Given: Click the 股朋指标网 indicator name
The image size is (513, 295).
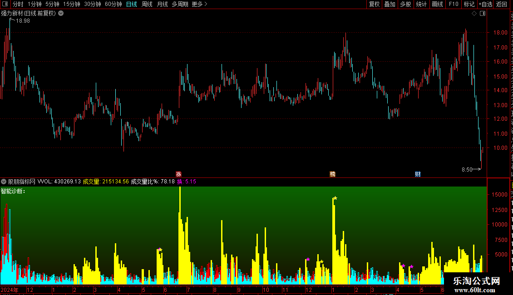Looking at the screenshot, I should pos(22,182).
